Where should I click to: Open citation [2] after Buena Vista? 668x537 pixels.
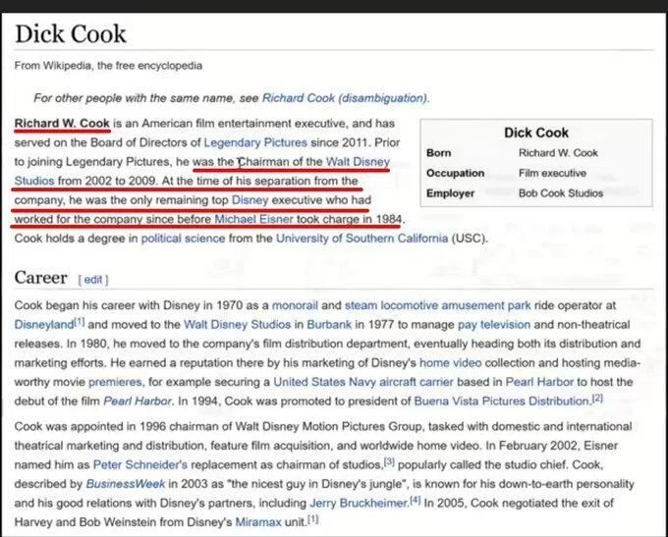(597, 399)
